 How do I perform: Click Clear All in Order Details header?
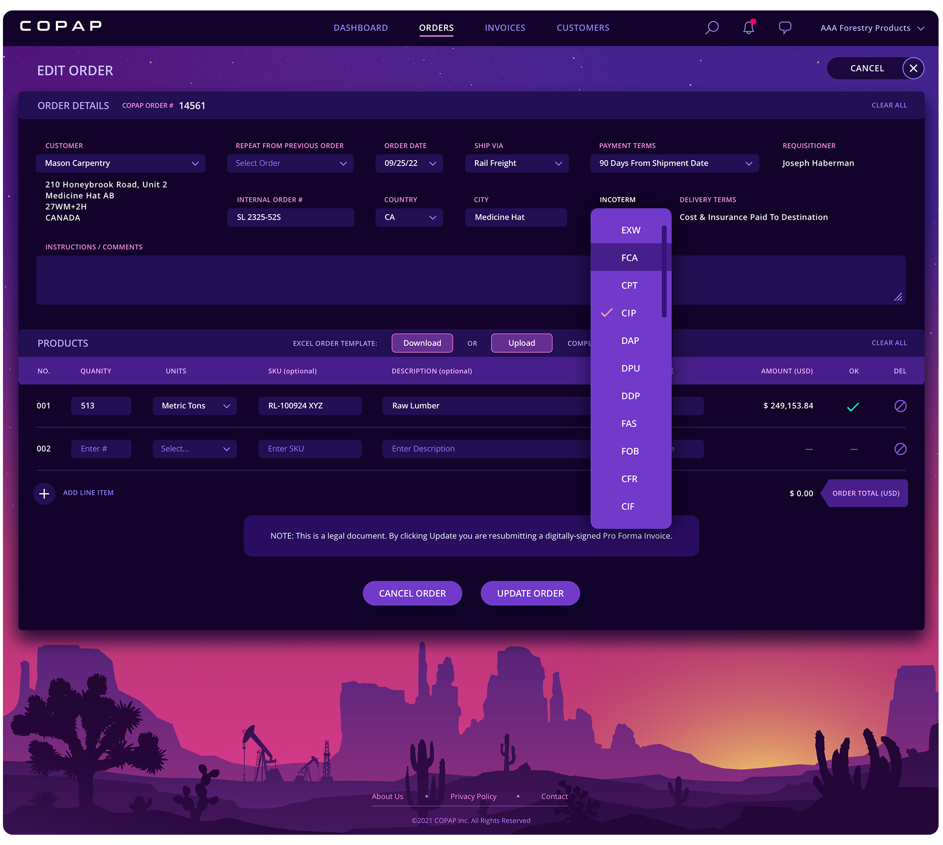[x=889, y=105]
